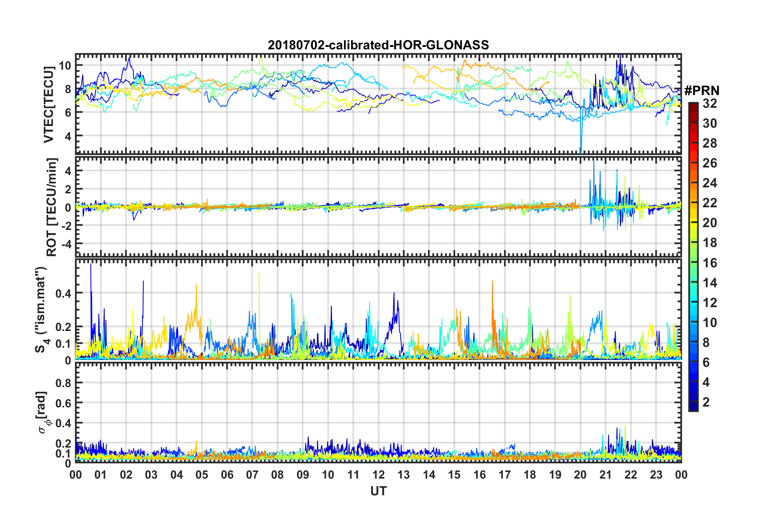
Task: Select VTEC axis tick label 6
Action: (68, 113)
